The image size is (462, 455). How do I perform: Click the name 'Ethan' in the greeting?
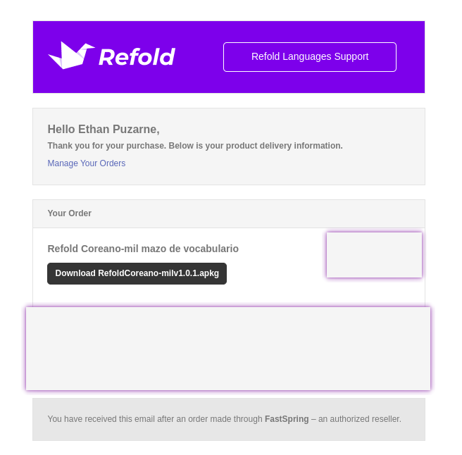tap(92, 130)
